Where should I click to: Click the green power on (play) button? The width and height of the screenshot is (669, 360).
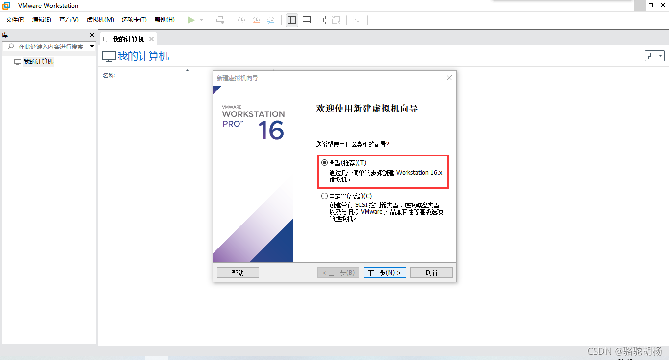click(191, 20)
